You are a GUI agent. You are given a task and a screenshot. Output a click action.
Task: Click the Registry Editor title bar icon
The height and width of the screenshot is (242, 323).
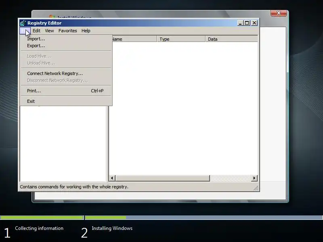click(23, 23)
